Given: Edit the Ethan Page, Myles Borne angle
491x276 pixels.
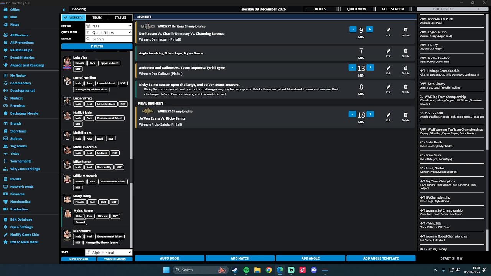Looking at the screenshot, I should pyautogui.click(x=389, y=53).
